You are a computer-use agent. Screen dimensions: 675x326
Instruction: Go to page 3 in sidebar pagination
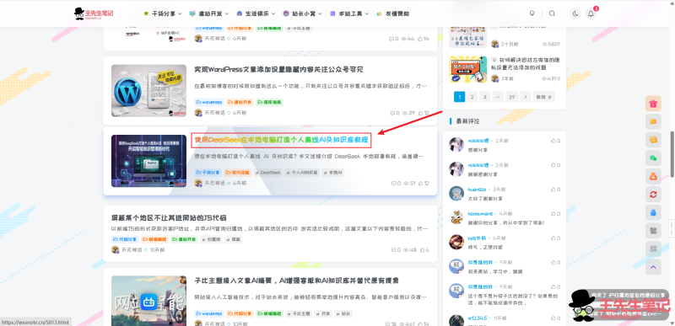coord(484,97)
